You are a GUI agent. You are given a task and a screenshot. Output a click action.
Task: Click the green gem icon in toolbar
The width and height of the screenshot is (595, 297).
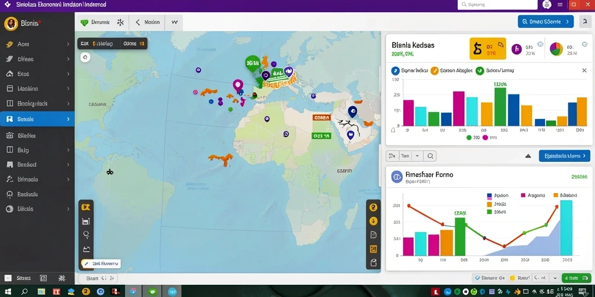[x=84, y=23]
